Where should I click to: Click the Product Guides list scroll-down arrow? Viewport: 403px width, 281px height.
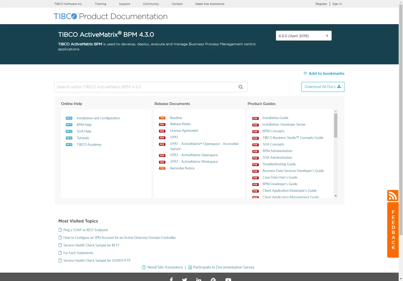coord(336,196)
